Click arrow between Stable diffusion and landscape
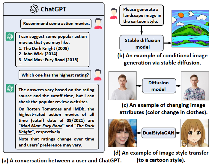 click(x=168, y=43)
